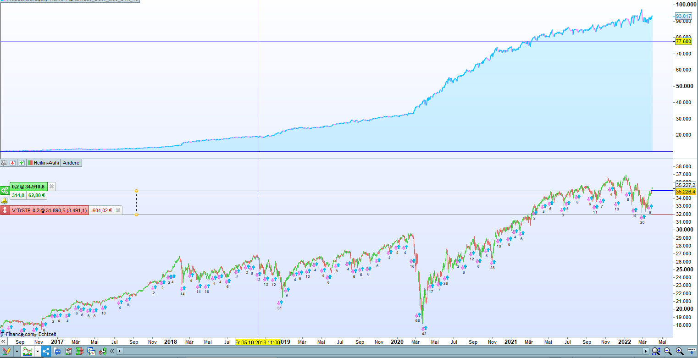
Task: Open the order book icon
Action: tap(79, 352)
